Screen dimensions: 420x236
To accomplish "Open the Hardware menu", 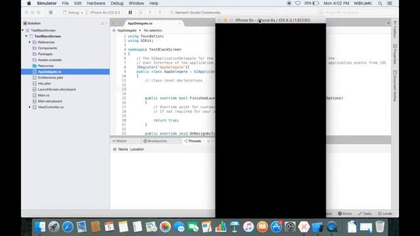I will coord(96,3).
